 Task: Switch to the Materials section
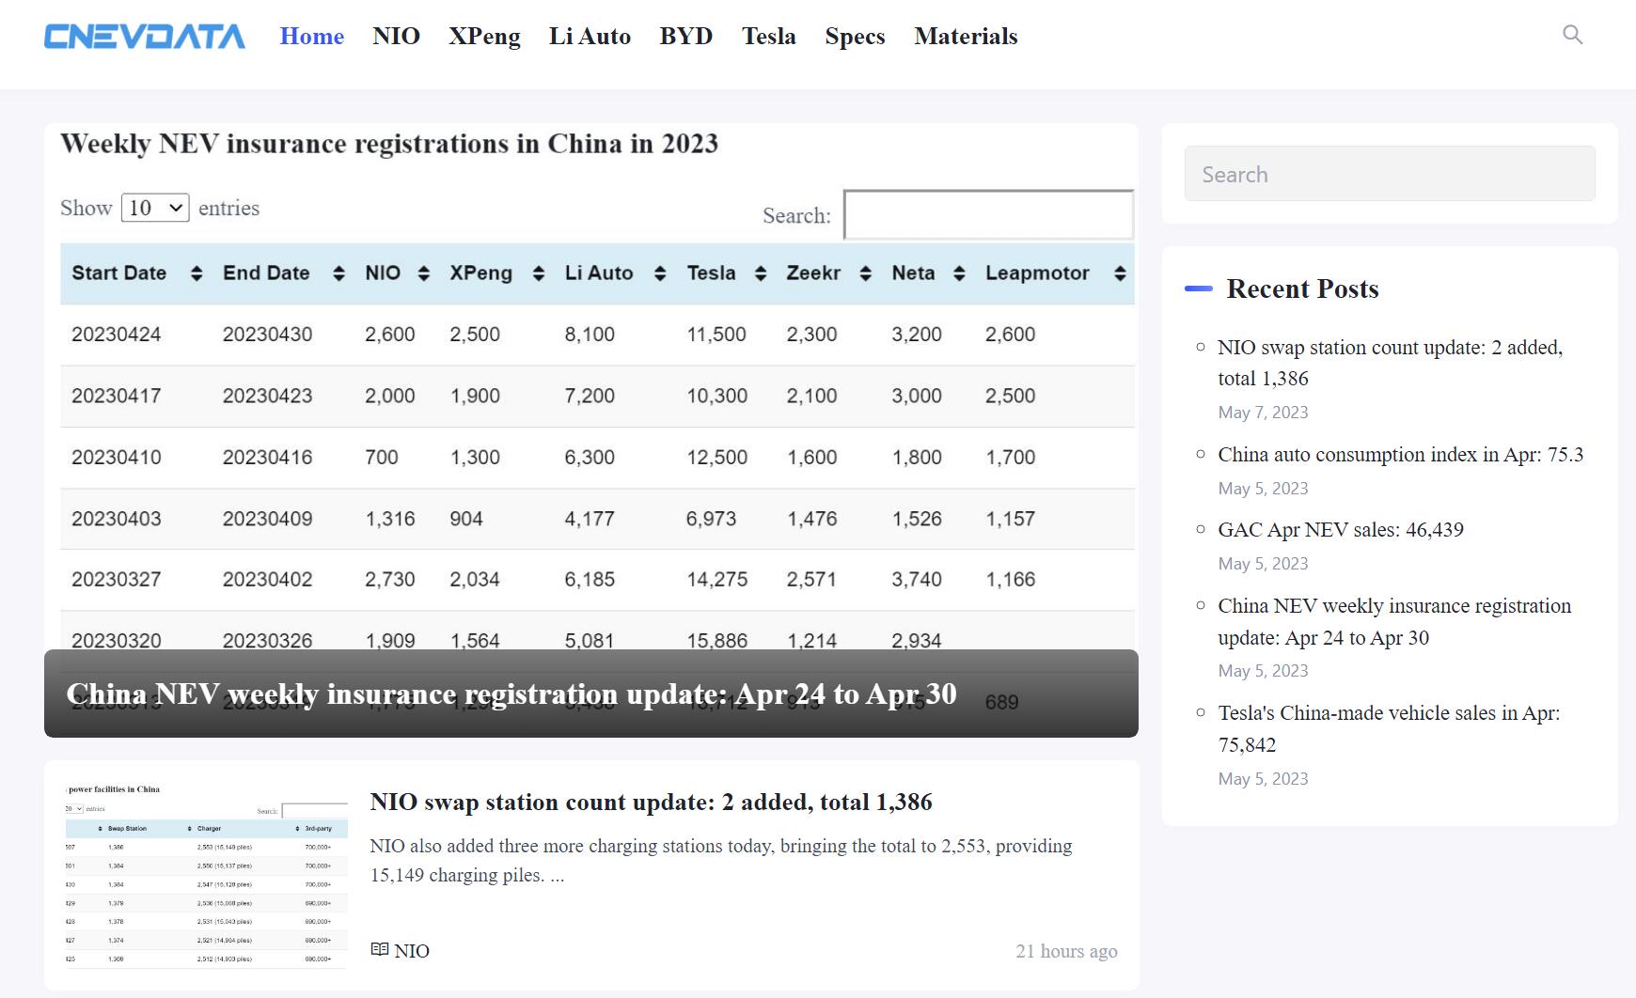pyautogui.click(x=965, y=37)
